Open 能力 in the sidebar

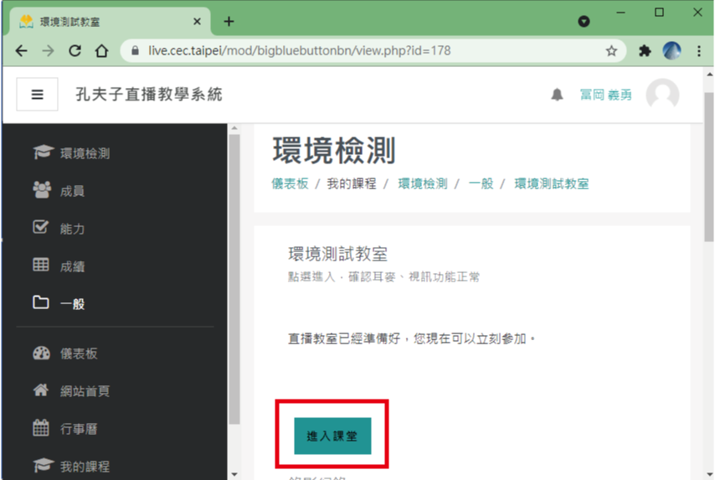click(x=73, y=229)
